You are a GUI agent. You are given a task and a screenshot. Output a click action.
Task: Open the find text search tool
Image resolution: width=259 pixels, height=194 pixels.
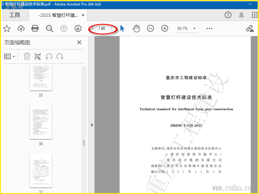(x=50, y=28)
